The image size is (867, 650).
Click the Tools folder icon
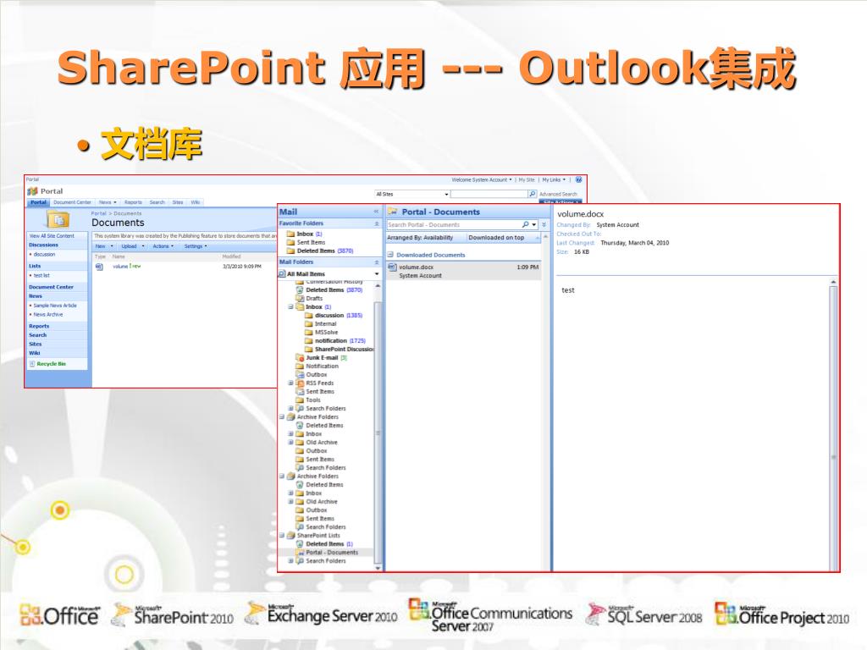tap(301, 399)
